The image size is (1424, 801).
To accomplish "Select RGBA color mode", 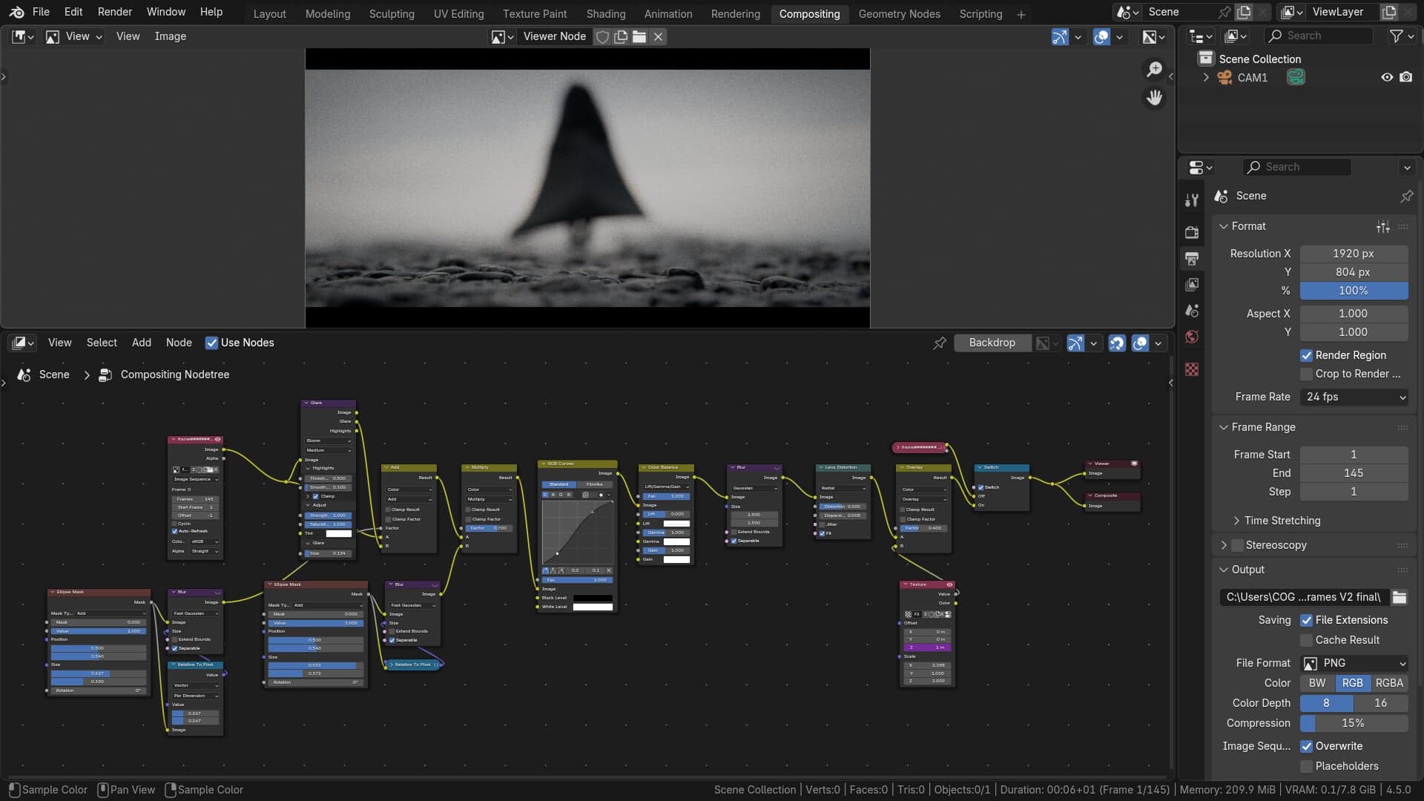I will pos(1388,683).
